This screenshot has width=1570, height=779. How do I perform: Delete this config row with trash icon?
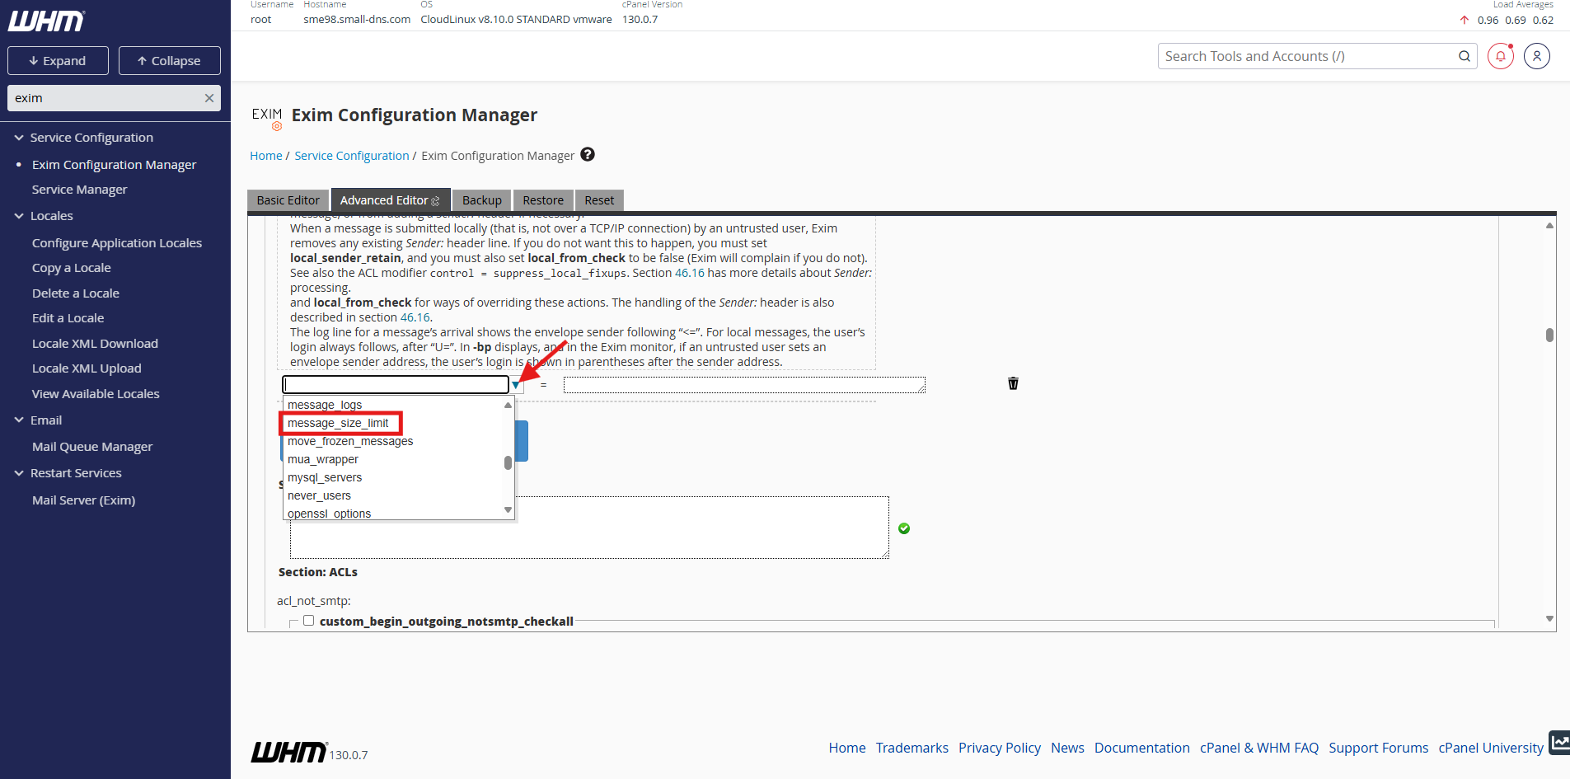pos(1013,383)
